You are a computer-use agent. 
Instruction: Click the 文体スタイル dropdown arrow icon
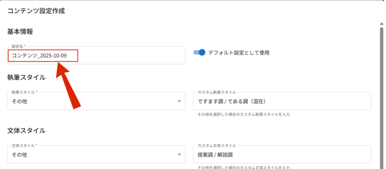179,155
